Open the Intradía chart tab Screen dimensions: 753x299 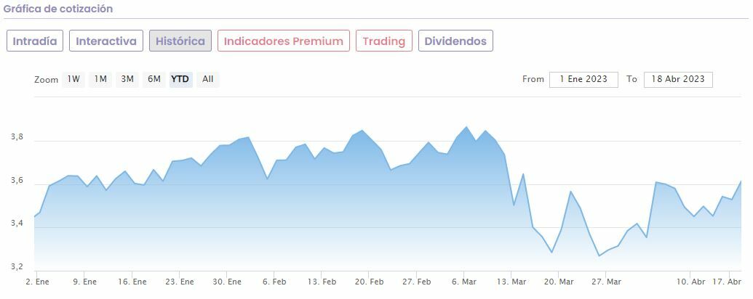(x=35, y=41)
